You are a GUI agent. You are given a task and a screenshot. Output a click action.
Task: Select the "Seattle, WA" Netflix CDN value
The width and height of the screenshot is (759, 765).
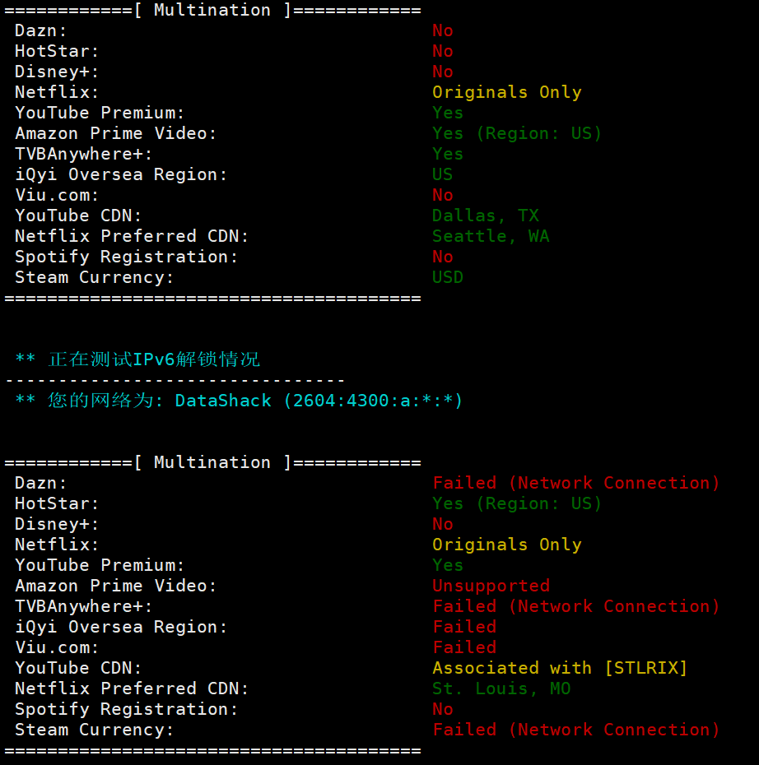(x=491, y=236)
